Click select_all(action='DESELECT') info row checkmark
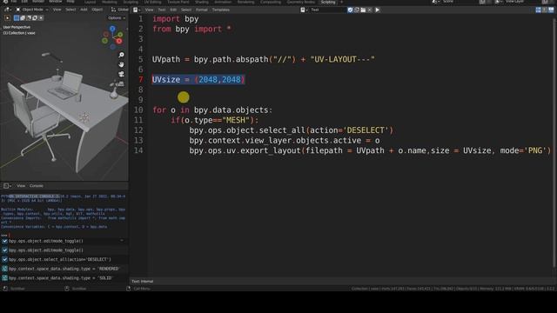The width and height of the screenshot is (557, 313). [4, 259]
